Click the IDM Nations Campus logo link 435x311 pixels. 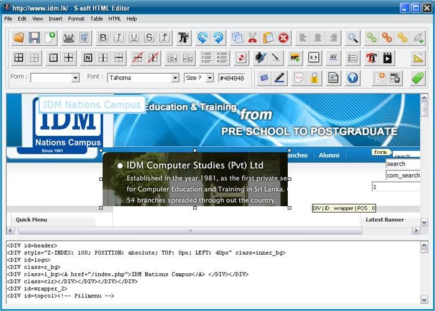tap(92, 105)
